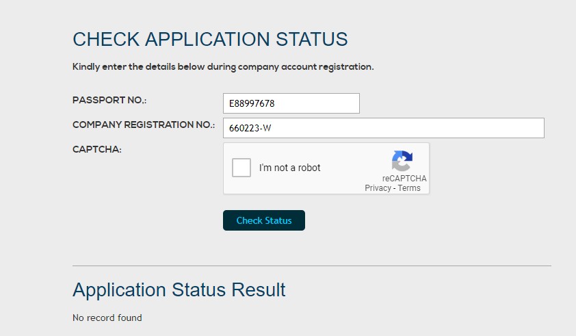Focus the Passport No. input field
This screenshot has width=576, height=336.
pos(291,103)
